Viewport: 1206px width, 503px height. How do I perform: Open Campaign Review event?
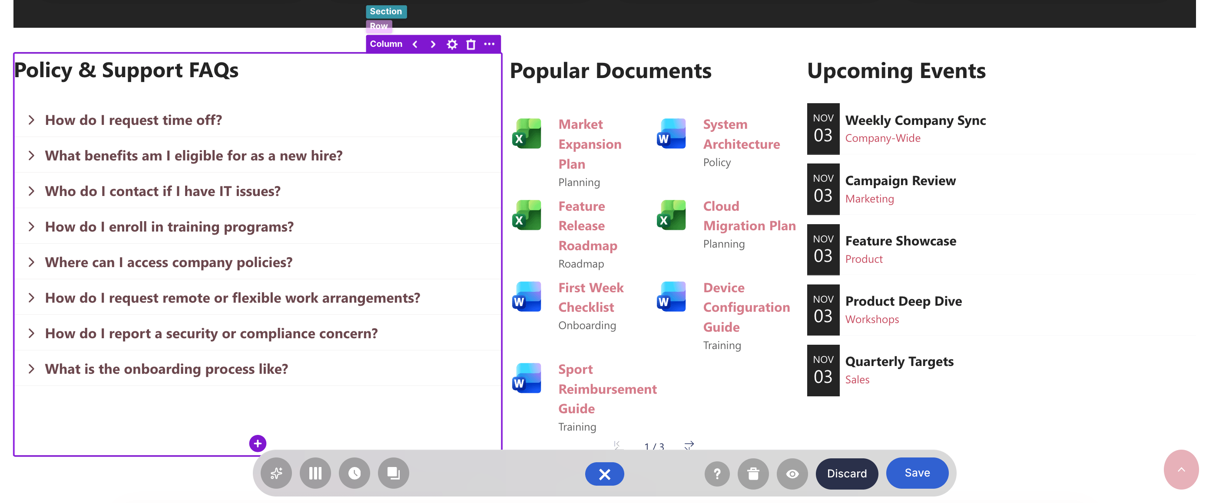click(900, 180)
